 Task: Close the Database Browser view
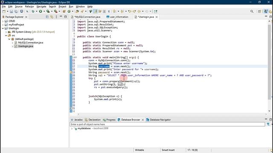pyautogui.click(x=143, y=120)
